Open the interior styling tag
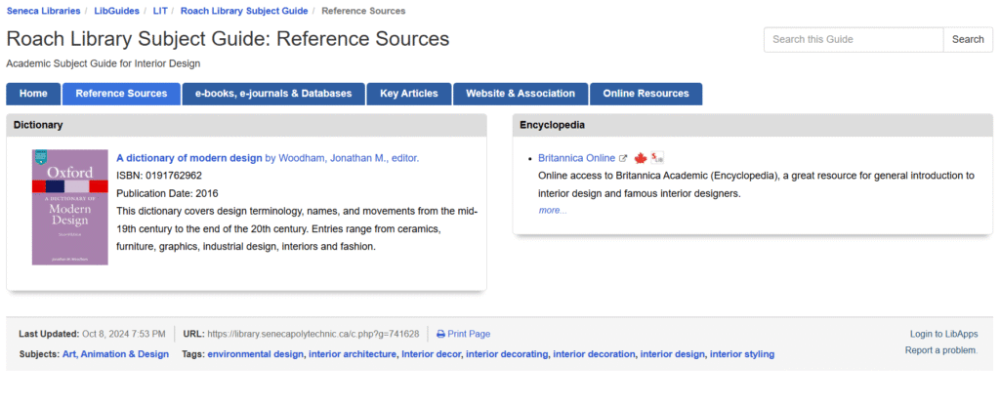Viewport: 1000px width, 404px height. click(742, 354)
